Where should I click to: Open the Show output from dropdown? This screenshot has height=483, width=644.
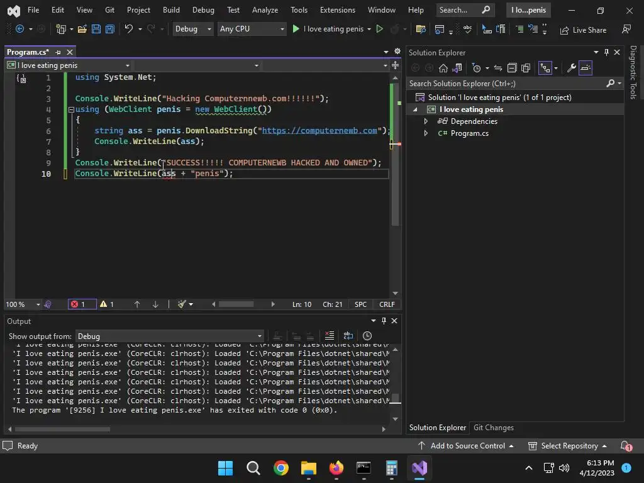point(169,336)
